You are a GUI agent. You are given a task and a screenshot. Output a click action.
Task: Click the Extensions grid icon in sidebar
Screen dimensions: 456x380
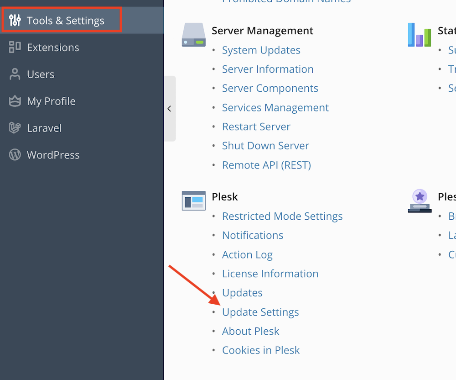15,47
